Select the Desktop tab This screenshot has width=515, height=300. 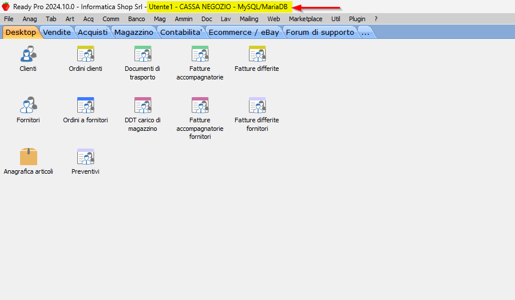[21, 32]
